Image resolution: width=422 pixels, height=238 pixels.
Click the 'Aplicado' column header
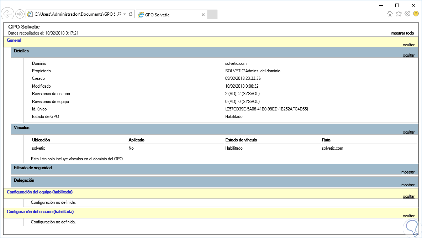pyautogui.click(x=136, y=140)
